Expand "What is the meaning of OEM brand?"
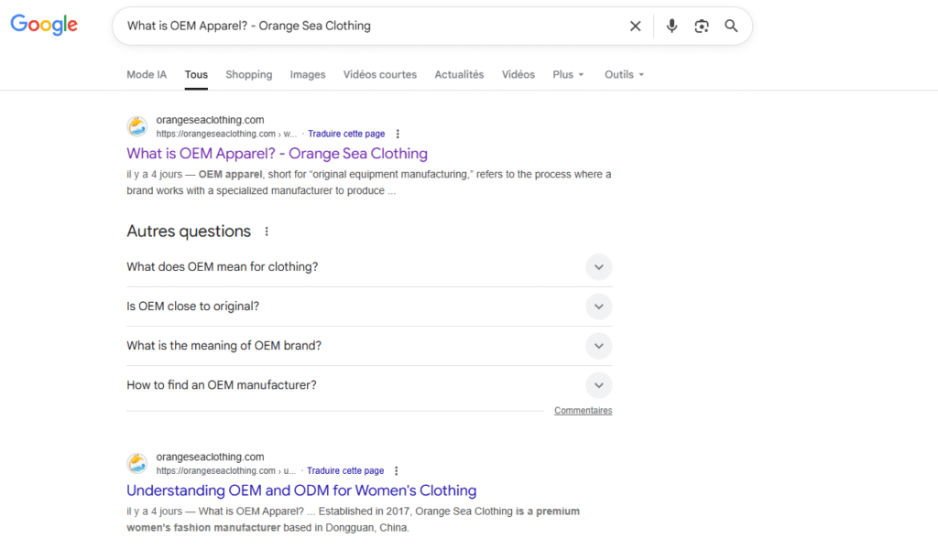The image size is (938, 549). coord(598,346)
